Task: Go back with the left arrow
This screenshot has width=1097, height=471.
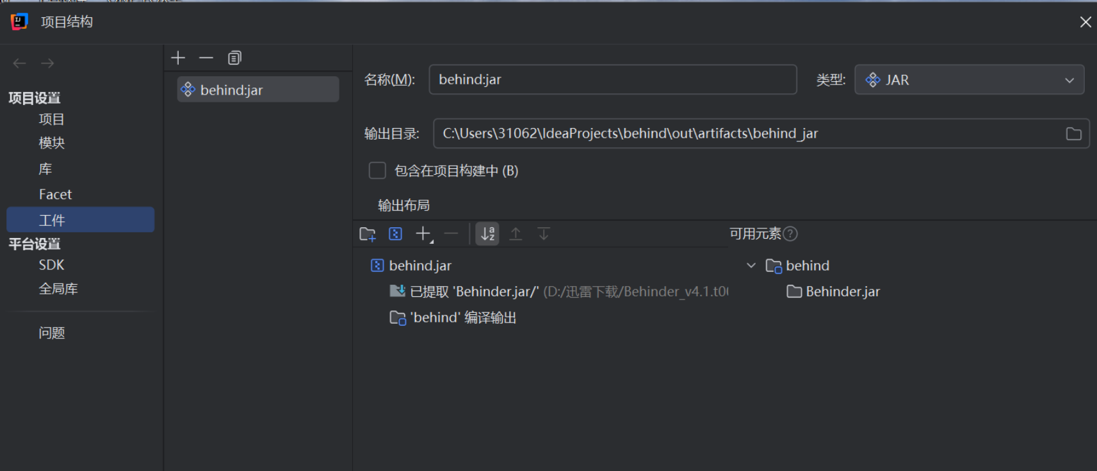Action: [x=20, y=63]
